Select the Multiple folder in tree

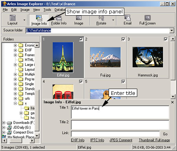point(30,74)
